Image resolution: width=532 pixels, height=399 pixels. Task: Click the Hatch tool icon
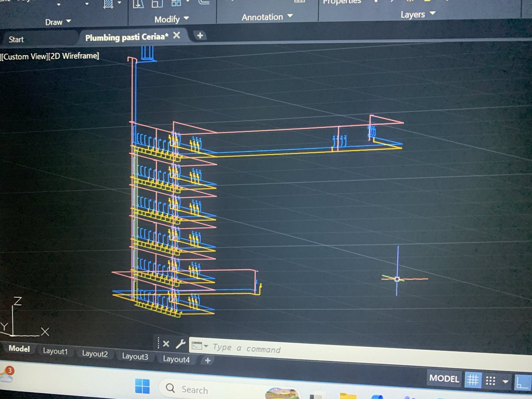click(x=107, y=3)
